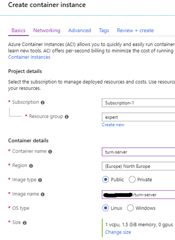
Task: Show info tooltip for Region
Action: [31, 166]
